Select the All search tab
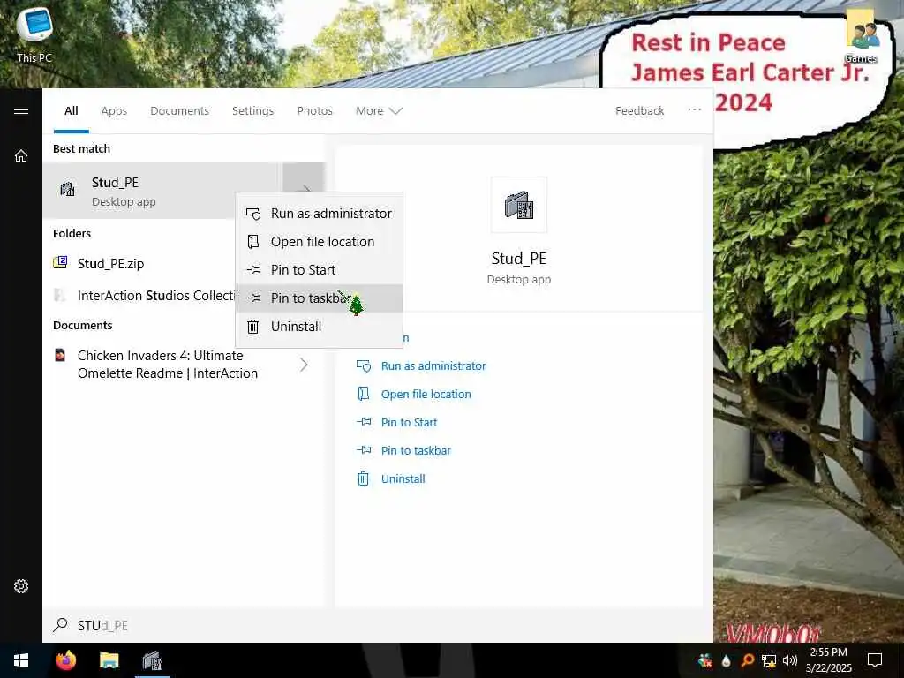The width and height of the screenshot is (904, 678). click(72, 110)
